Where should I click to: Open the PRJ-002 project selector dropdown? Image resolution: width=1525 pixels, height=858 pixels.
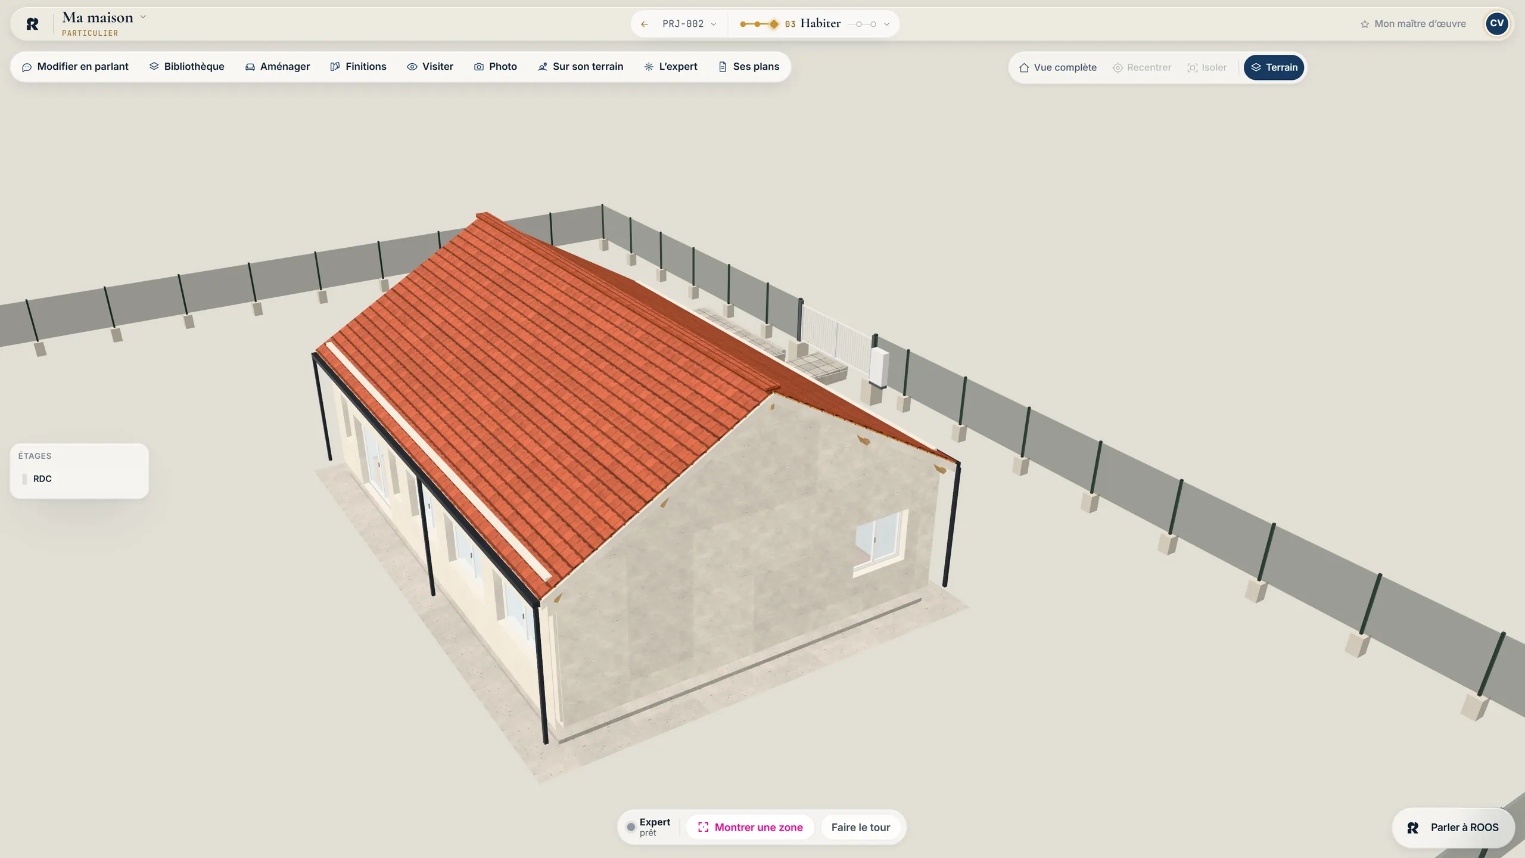(x=689, y=24)
